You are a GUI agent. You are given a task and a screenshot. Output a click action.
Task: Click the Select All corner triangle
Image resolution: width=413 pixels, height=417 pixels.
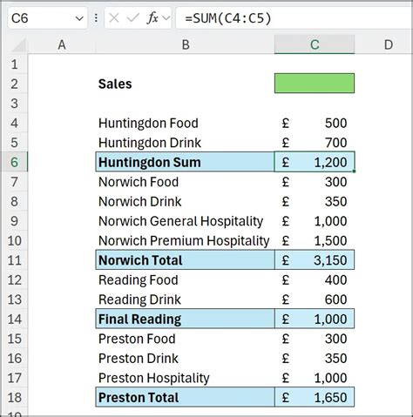click(x=18, y=44)
